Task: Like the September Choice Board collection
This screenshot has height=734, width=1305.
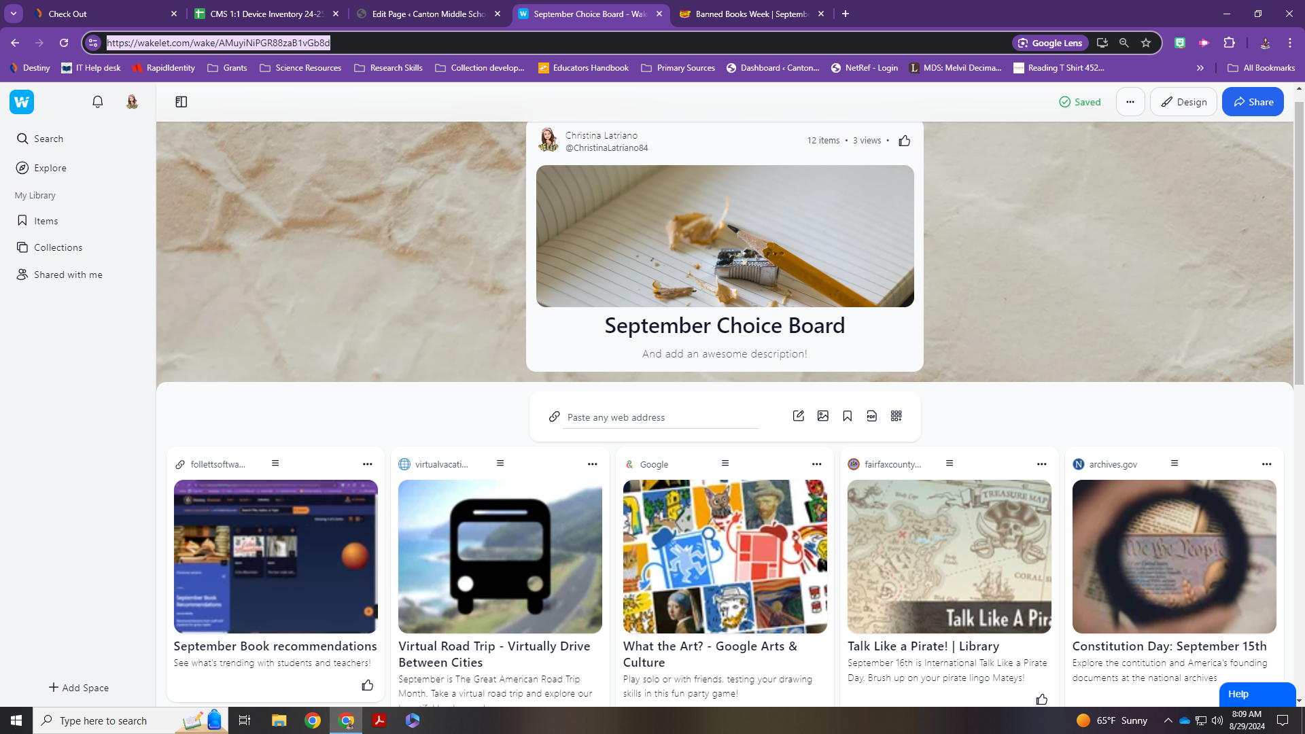Action: pos(904,141)
